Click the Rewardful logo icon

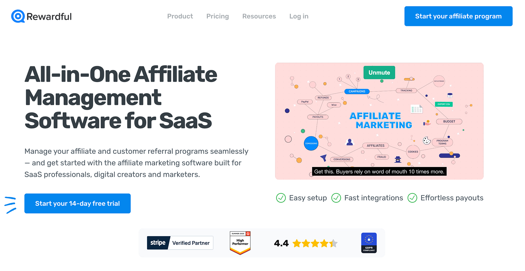[x=18, y=16]
